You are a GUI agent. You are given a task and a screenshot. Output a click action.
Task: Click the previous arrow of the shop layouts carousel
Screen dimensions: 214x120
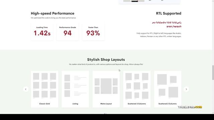(x=26, y=89)
